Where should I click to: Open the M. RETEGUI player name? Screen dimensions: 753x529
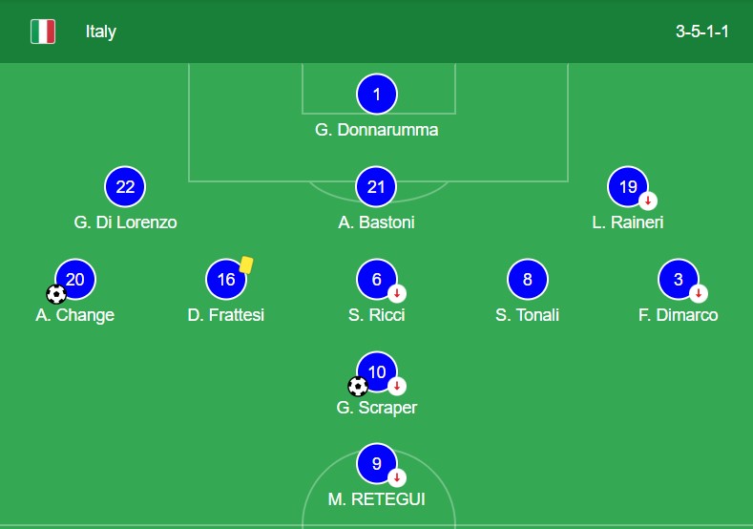376,499
